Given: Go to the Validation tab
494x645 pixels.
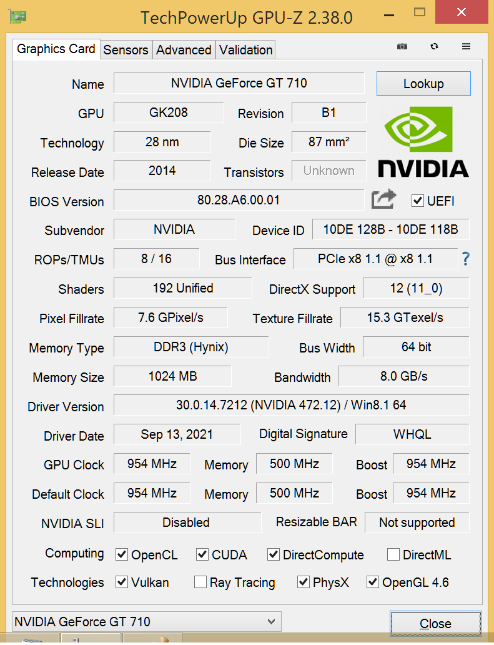Looking at the screenshot, I should 246,50.
